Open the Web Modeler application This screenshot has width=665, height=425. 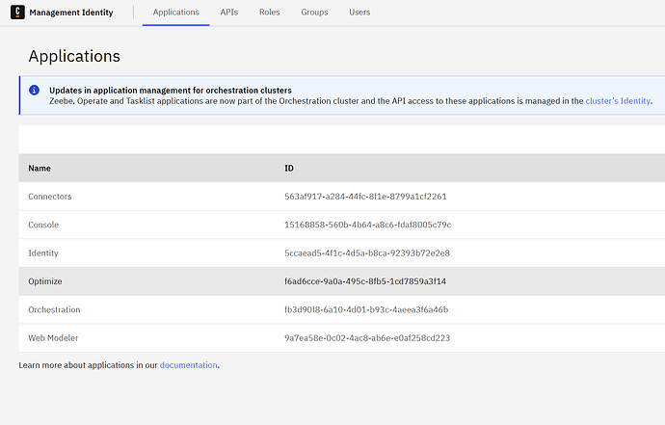(53, 338)
